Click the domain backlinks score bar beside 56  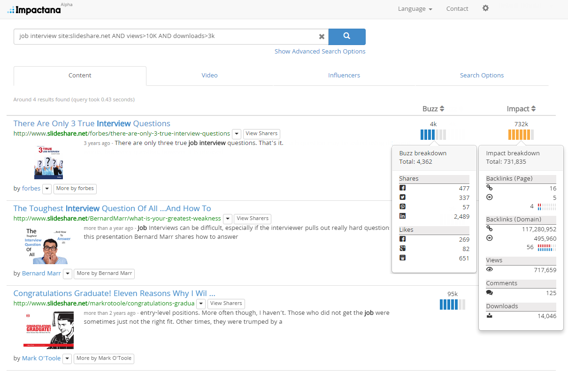(x=547, y=247)
